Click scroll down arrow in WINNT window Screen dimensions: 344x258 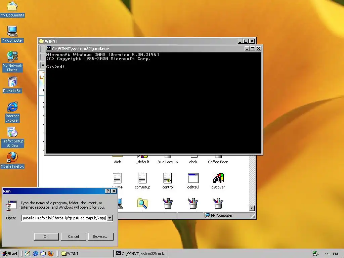tap(252, 208)
